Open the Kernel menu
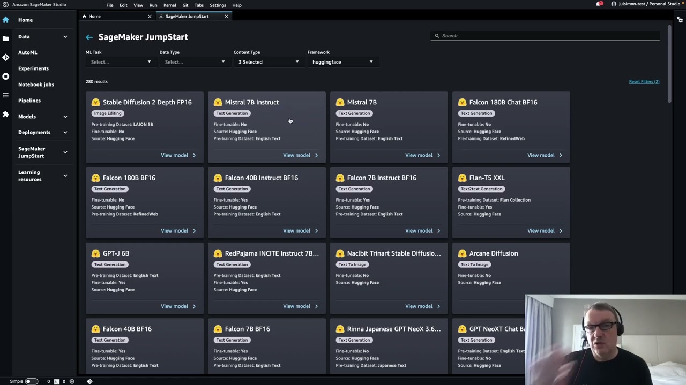The height and width of the screenshot is (385, 686). [169, 5]
